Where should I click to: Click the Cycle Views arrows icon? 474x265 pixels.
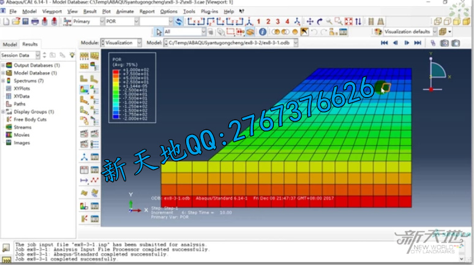point(358,21)
